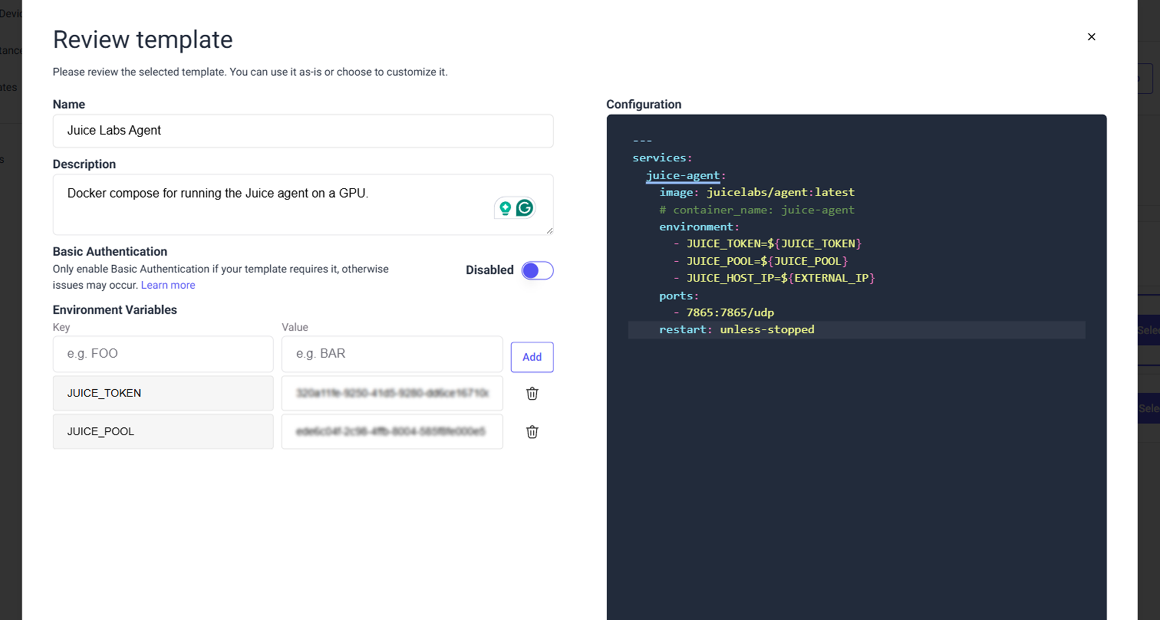Click the Add environment variable button
The height and width of the screenshot is (620, 1160).
[532, 357]
